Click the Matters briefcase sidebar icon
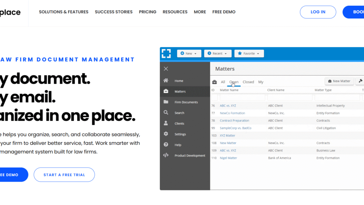Image resolution: width=364 pixels, height=205 pixels. 166,91
